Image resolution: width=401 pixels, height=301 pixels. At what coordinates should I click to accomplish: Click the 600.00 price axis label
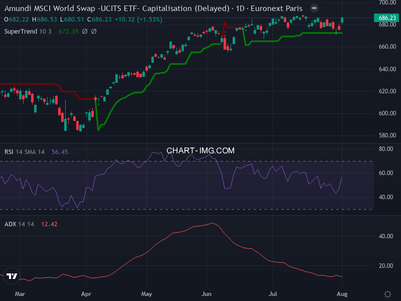(x=387, y=113)
